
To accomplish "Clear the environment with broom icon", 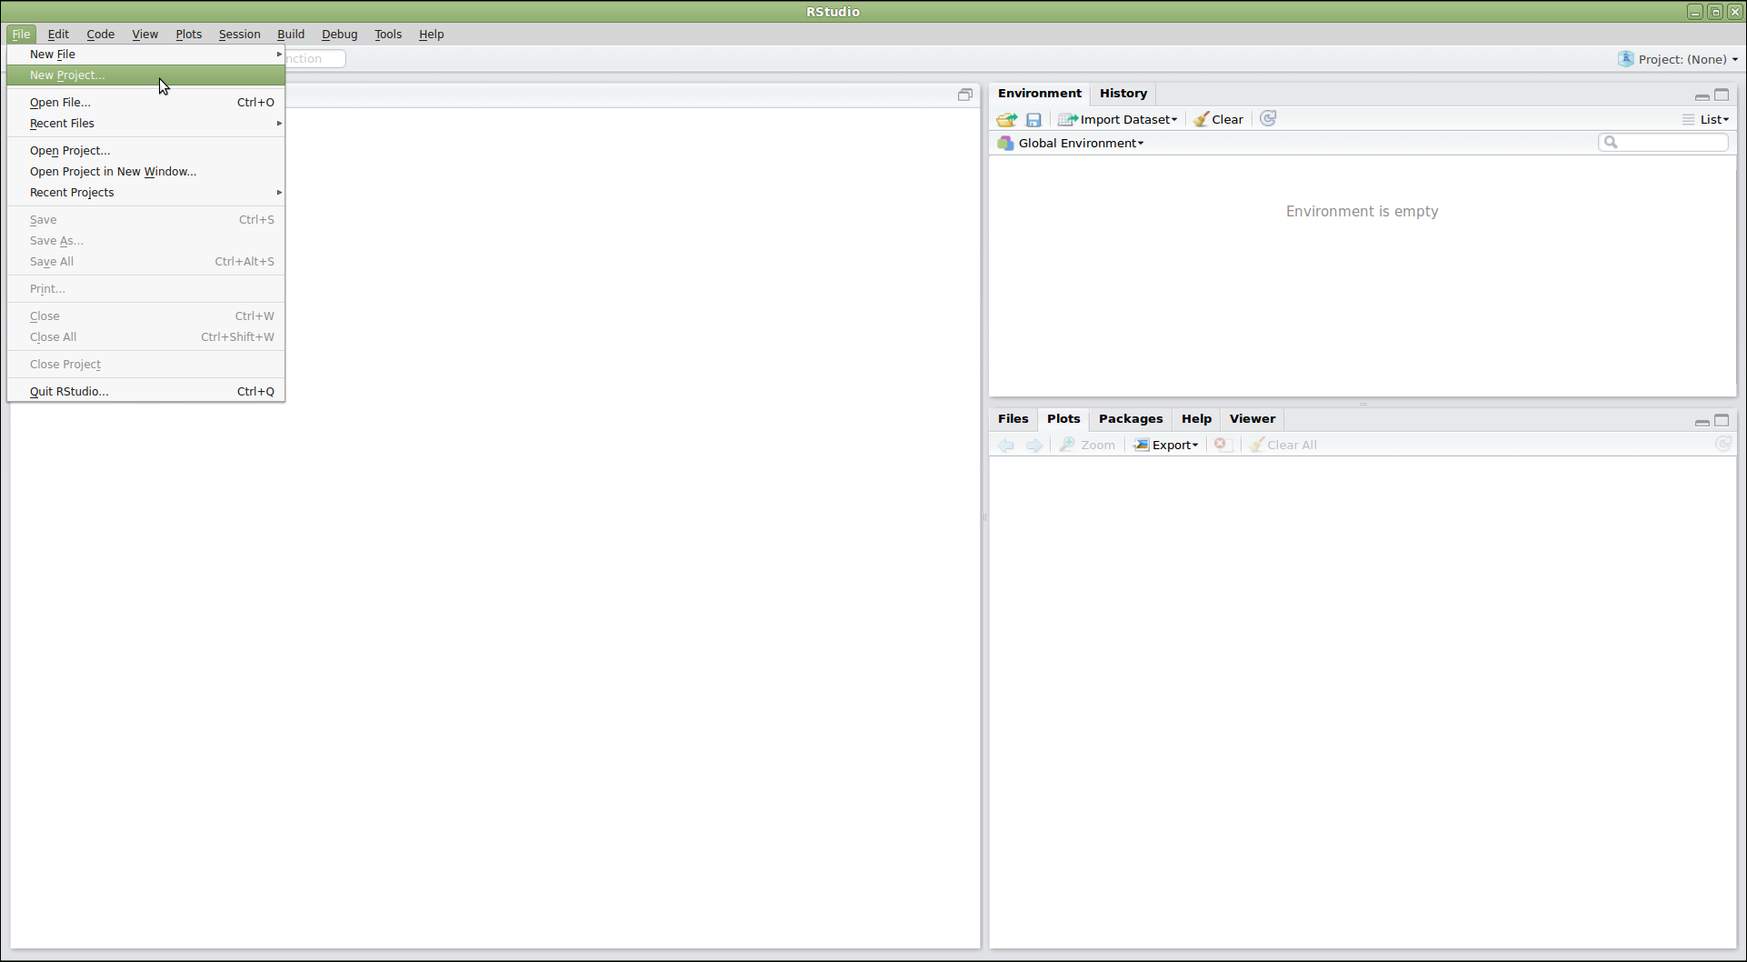I will tap(1218, 120).
